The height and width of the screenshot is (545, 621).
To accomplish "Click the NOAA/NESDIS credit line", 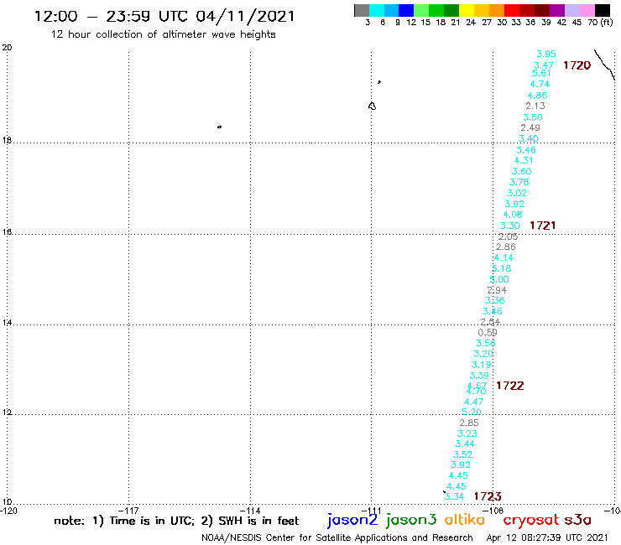I will click(337, 538).
